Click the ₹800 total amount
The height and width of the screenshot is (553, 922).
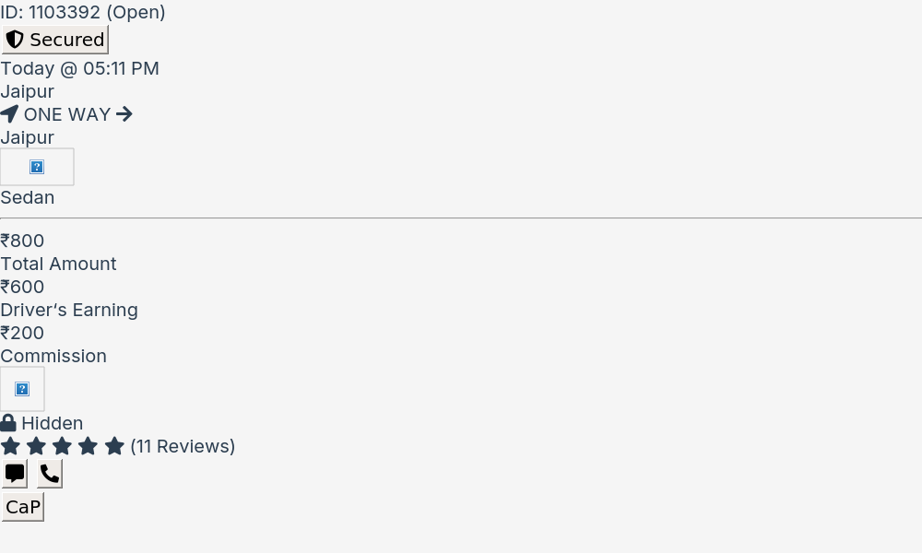pos(22,241)
